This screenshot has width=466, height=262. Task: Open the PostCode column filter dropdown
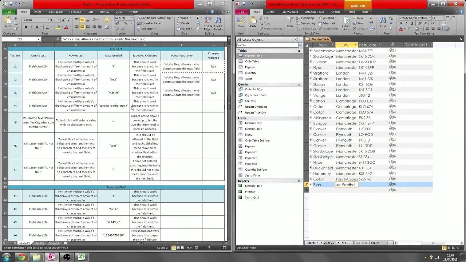[x=379, y=45]
